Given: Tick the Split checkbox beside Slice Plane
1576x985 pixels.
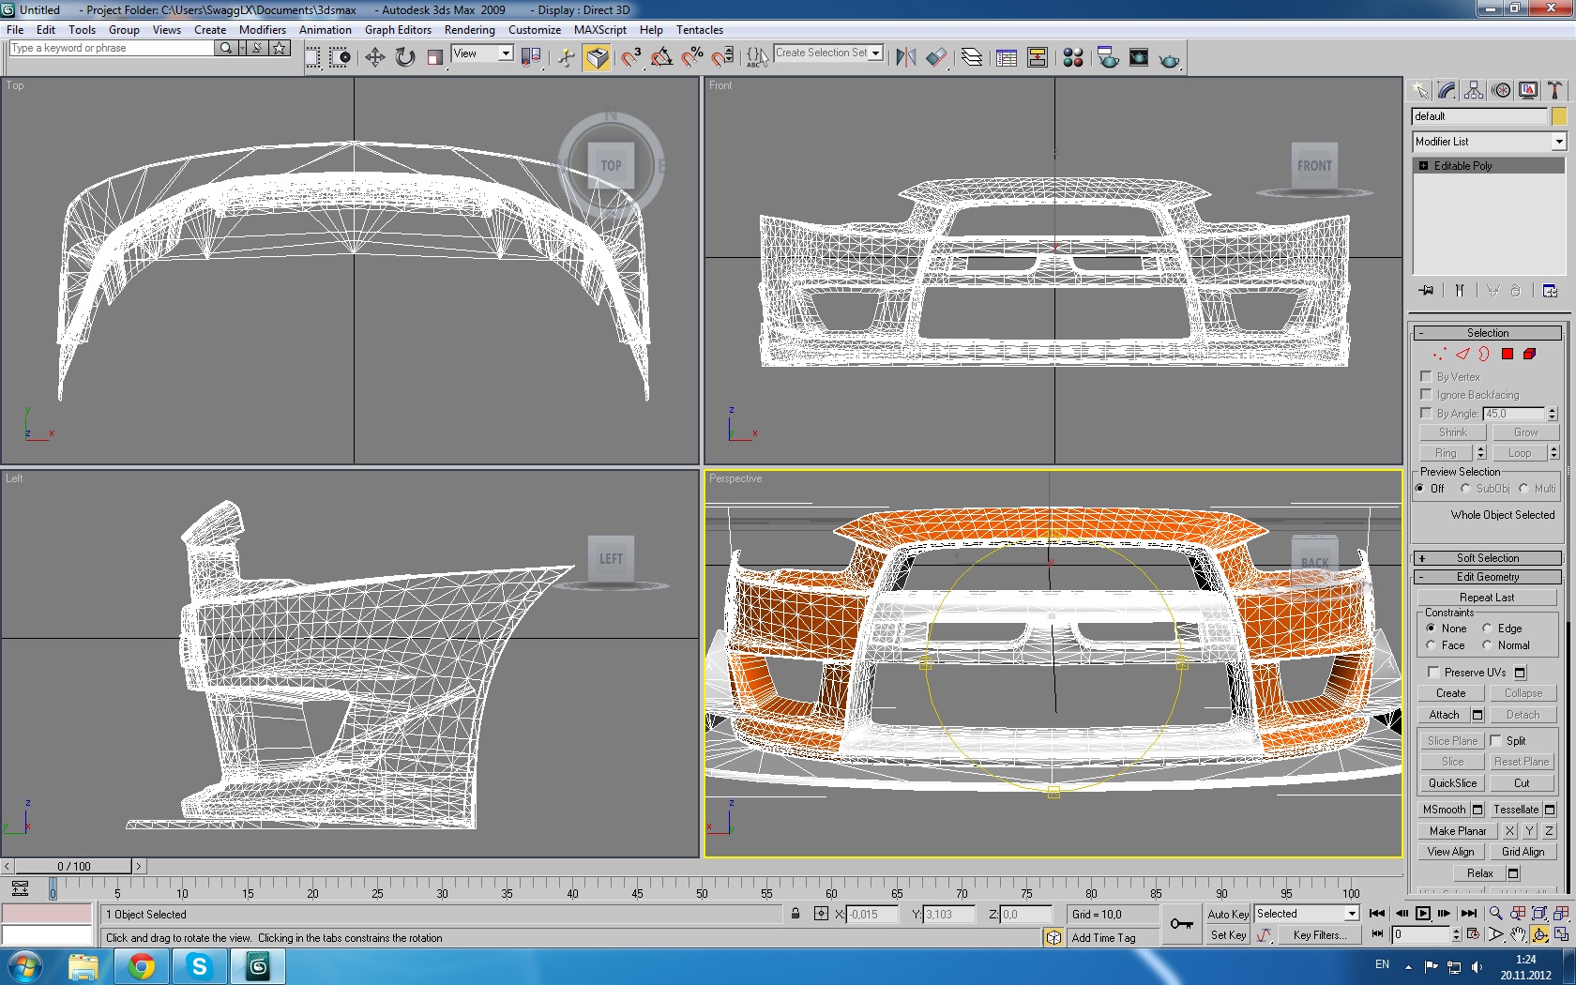Looking at the screenshot, I should 1496,740.
